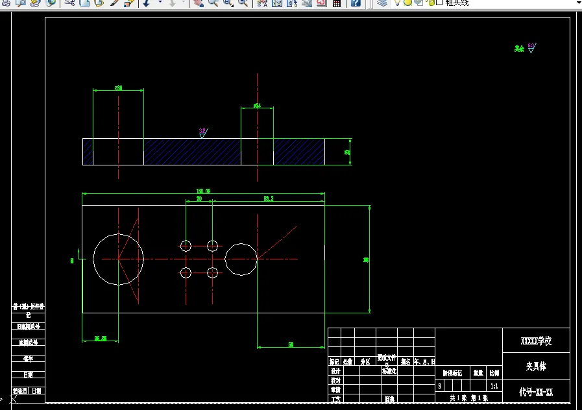Click the Cut scissors icon

pyautogui.click(x=69, y=3)
